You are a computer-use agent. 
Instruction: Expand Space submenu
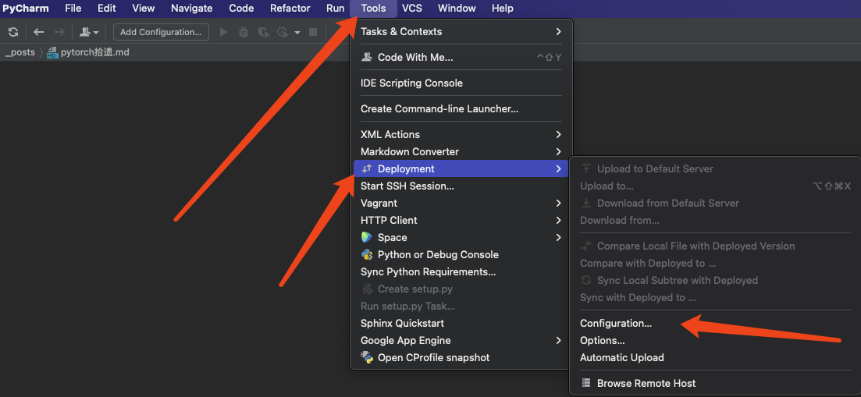[x=461, y=237]
